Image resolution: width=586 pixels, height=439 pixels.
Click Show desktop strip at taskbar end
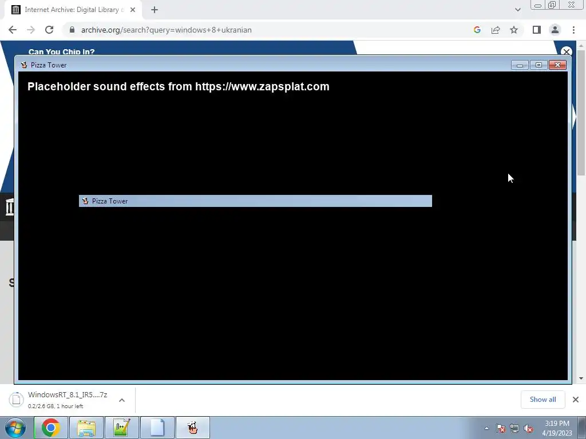pyautogui.click(x=582, y=428)
